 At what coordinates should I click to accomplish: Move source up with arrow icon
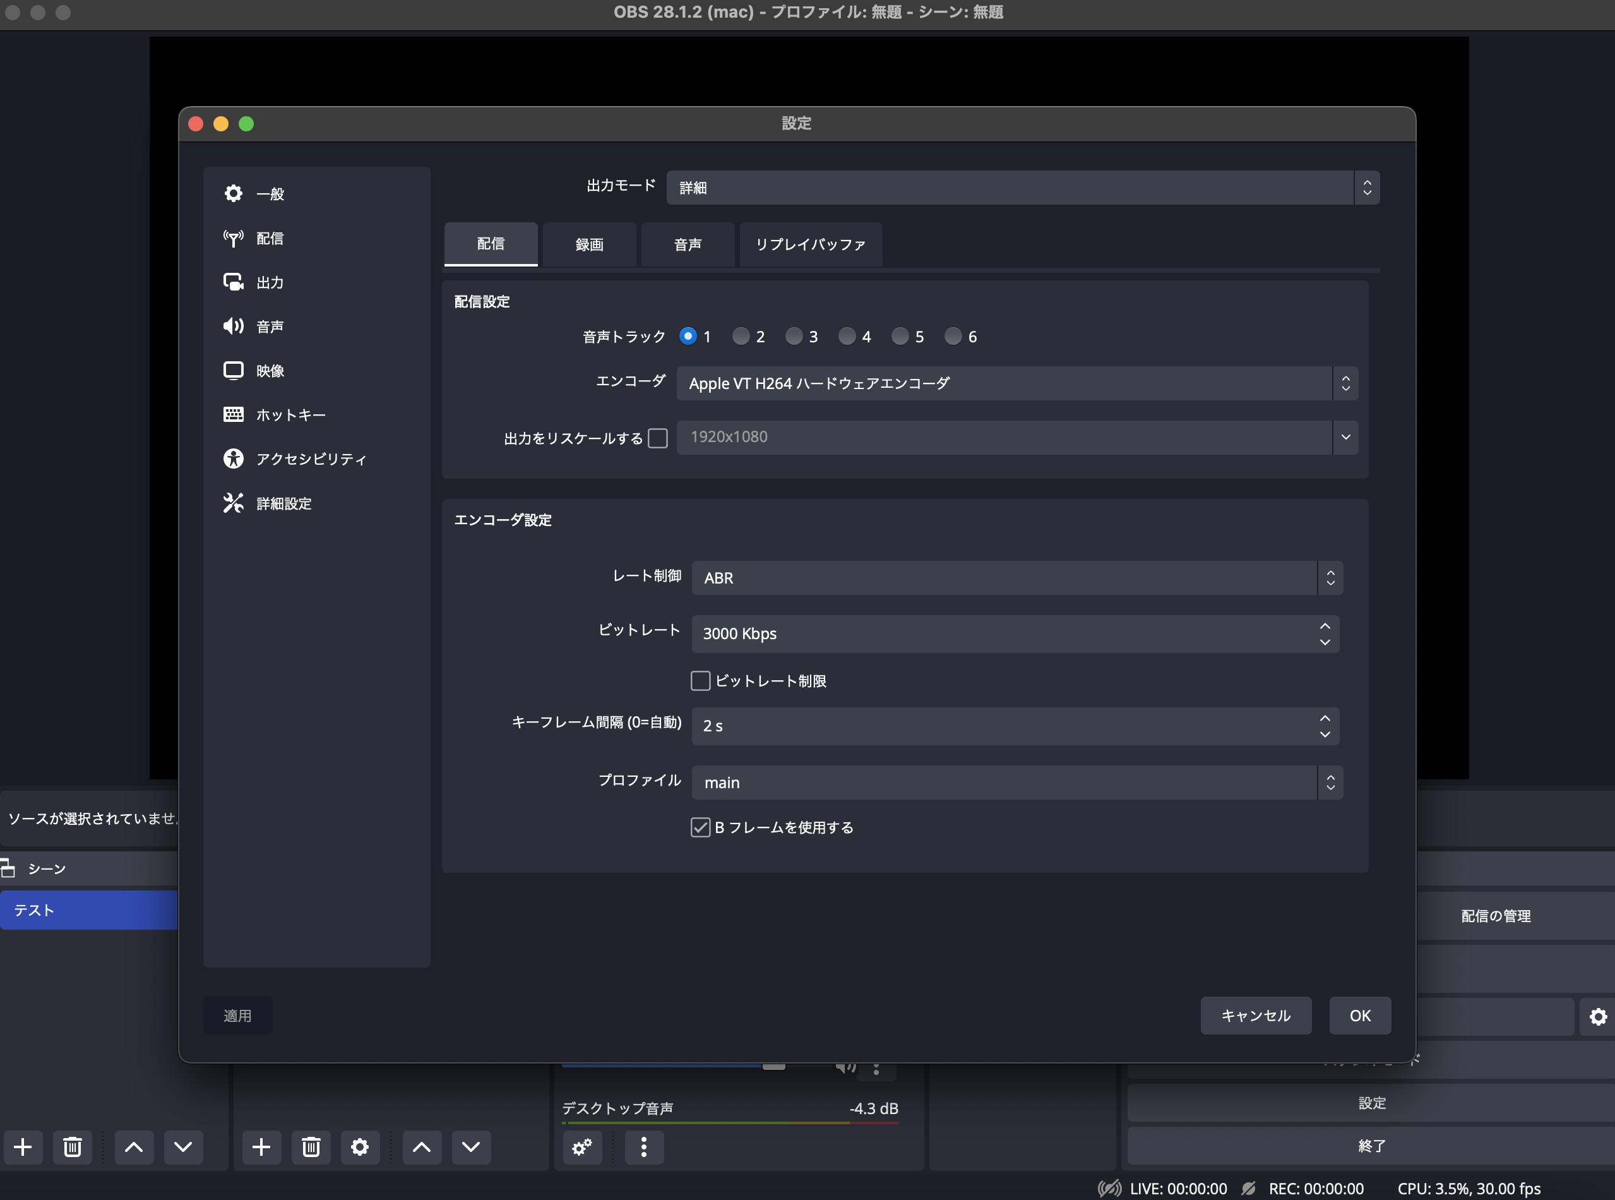click(x=422, y=1147)
